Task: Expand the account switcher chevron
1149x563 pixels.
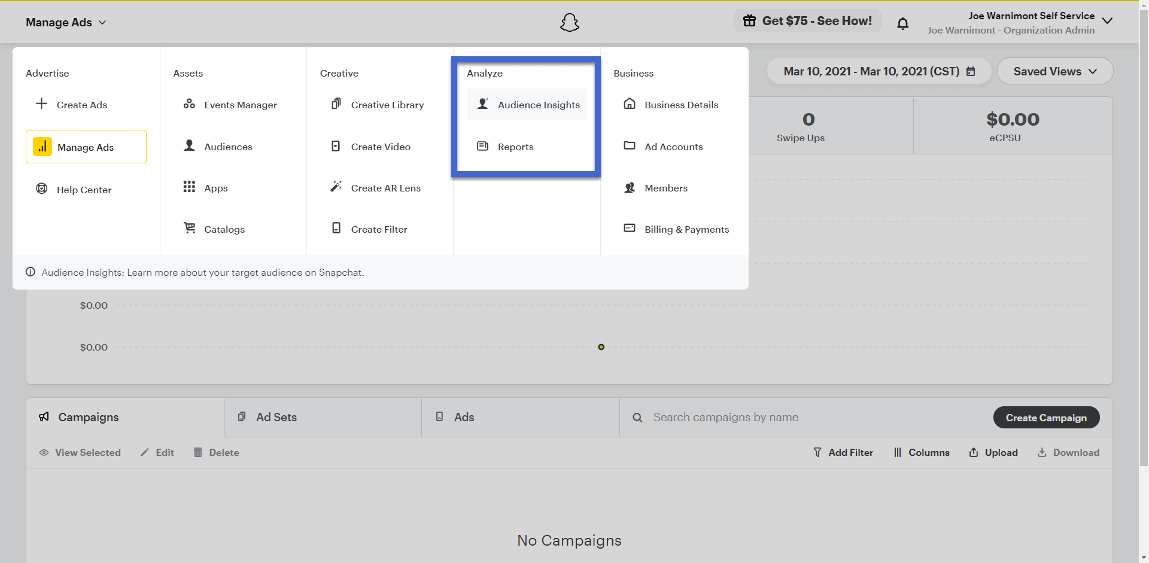Action: click(1107, 21)
